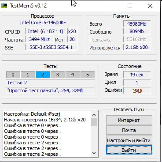Click the Тесты: 2 status field
This screenshot has width=162, height=162.
point(50,83)
